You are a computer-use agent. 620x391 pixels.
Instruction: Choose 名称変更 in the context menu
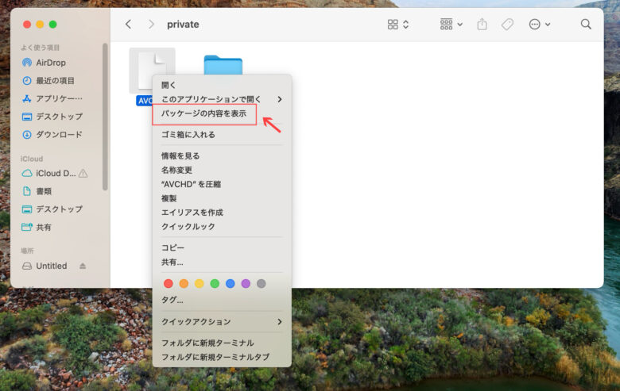point(177,170)
